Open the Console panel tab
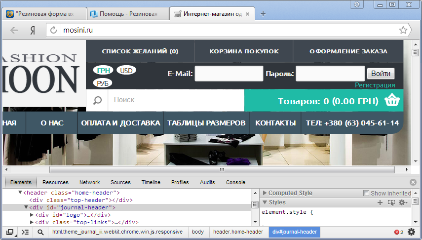The height and width of the screenshot is (240, 422). 236,182
